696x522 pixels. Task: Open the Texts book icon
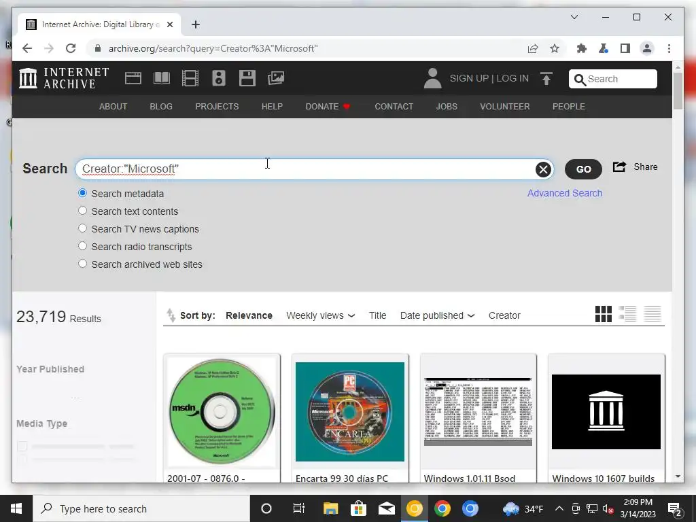[162, 78]
